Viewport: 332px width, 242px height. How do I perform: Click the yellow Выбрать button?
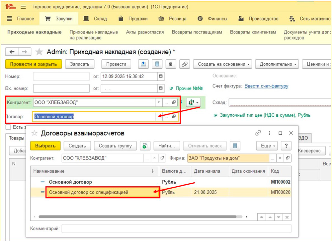(45, 146)
